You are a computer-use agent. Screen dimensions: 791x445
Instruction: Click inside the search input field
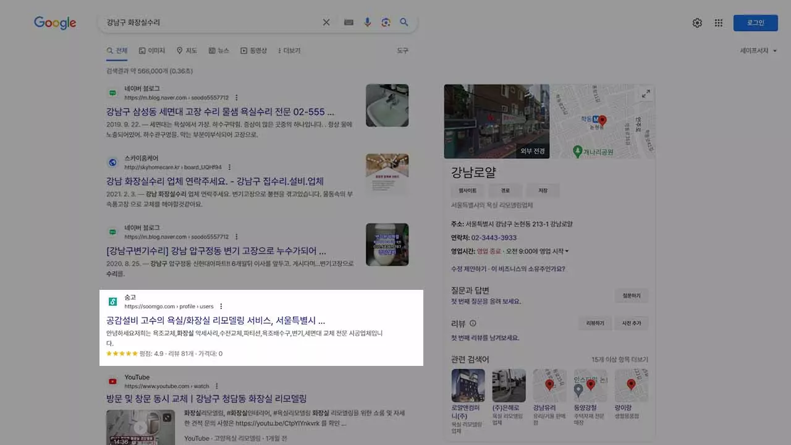(x=210, y=22)
